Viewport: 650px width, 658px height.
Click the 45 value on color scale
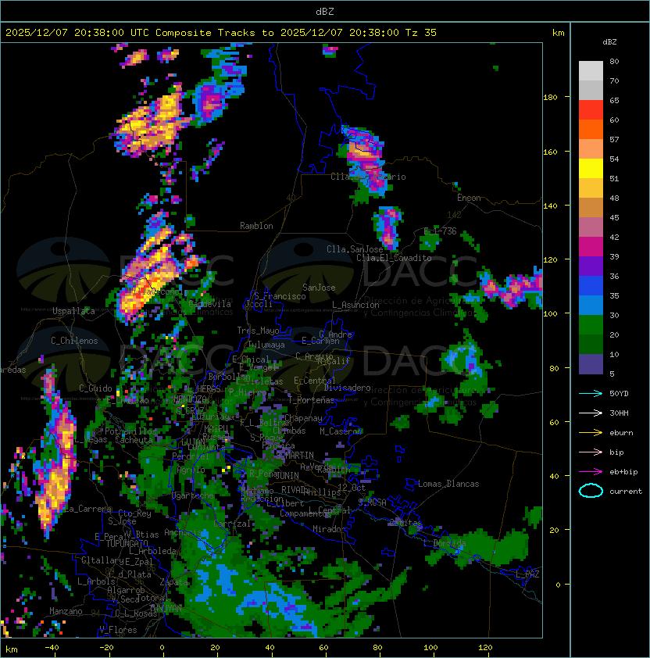(x=614, y=217)
